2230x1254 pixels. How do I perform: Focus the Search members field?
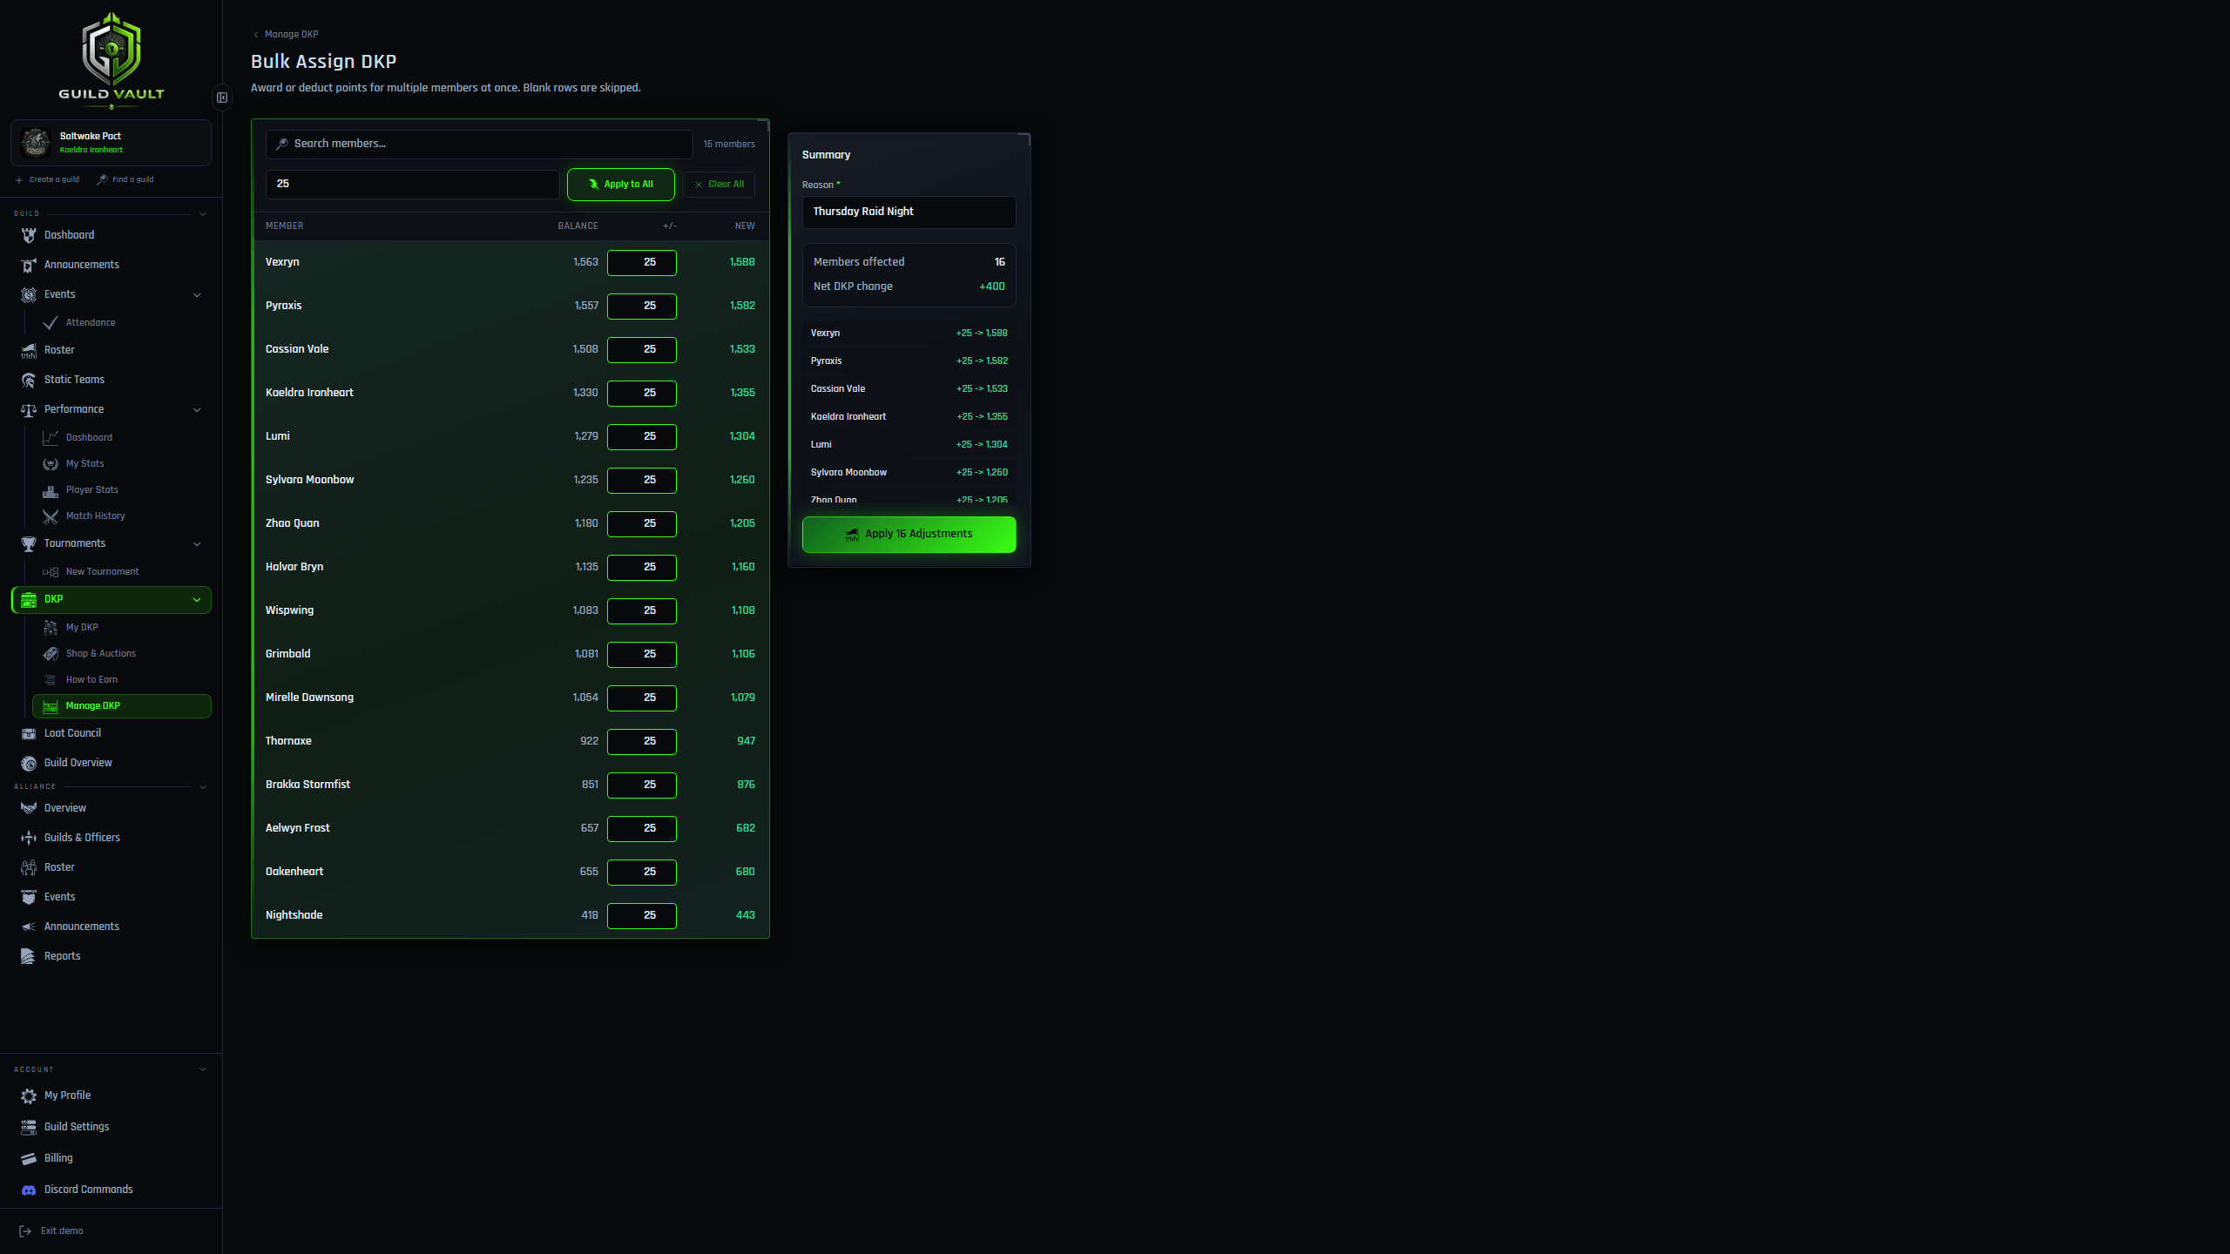[x=479, y=144]
